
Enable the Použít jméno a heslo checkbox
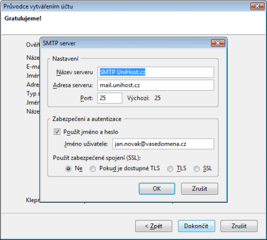click(x=57, y=132)
